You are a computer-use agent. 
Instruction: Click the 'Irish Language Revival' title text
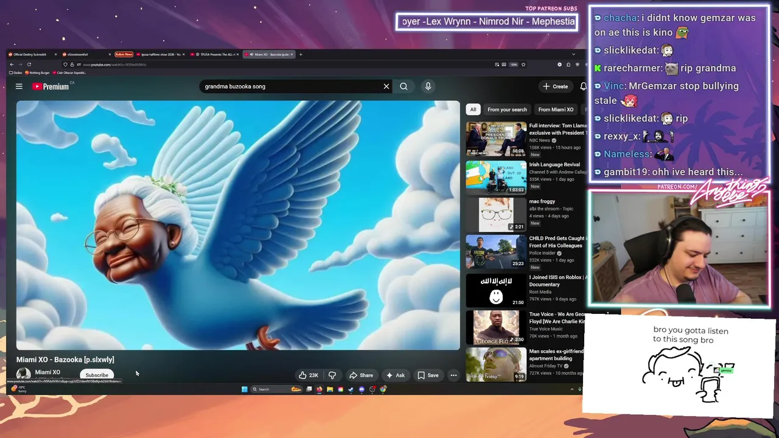(x=554, y=164)
